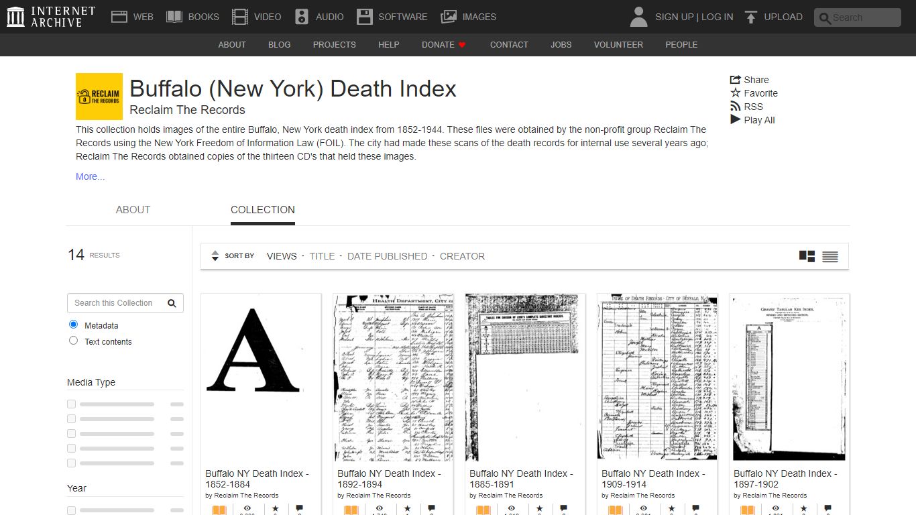This screenshot has height=515, width=916.
Task: Check the first Media Type checkbox
Action: coord(72,404)
